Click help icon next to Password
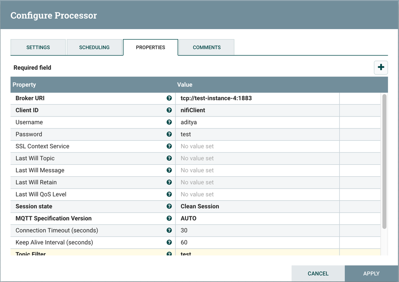Viewport: 399px width, 282px height. [169, 134]
